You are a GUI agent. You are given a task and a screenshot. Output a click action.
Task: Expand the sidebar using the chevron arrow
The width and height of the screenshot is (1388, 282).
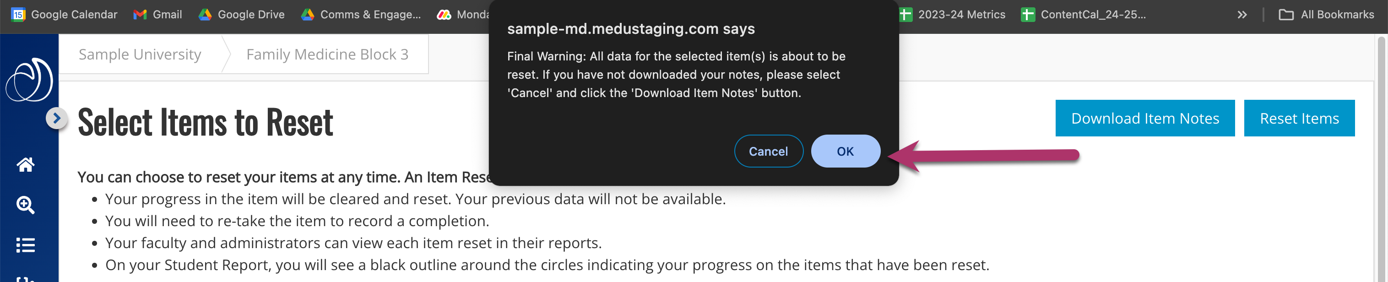pos(57,119)
